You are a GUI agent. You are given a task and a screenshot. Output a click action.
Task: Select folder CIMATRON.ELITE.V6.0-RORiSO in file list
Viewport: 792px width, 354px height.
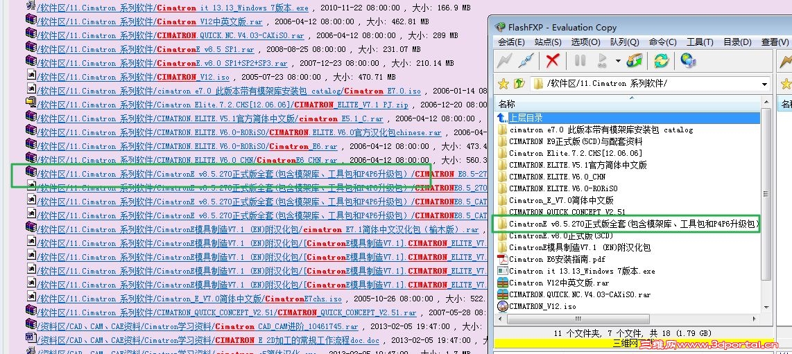point(563,188)
